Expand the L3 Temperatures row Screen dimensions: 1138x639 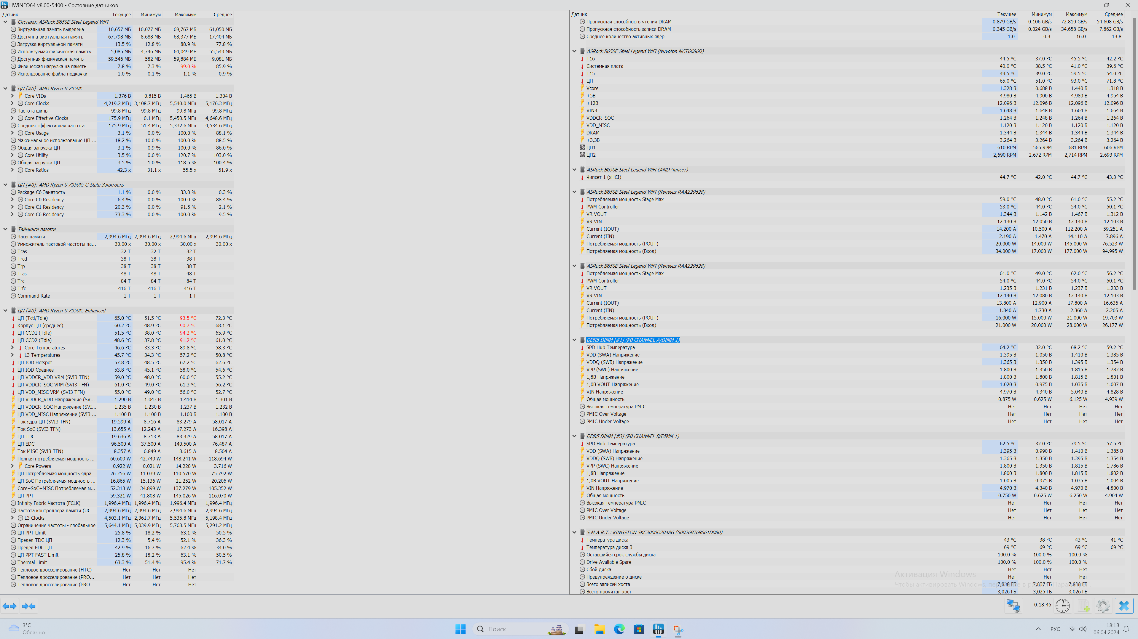coord(12,355)
